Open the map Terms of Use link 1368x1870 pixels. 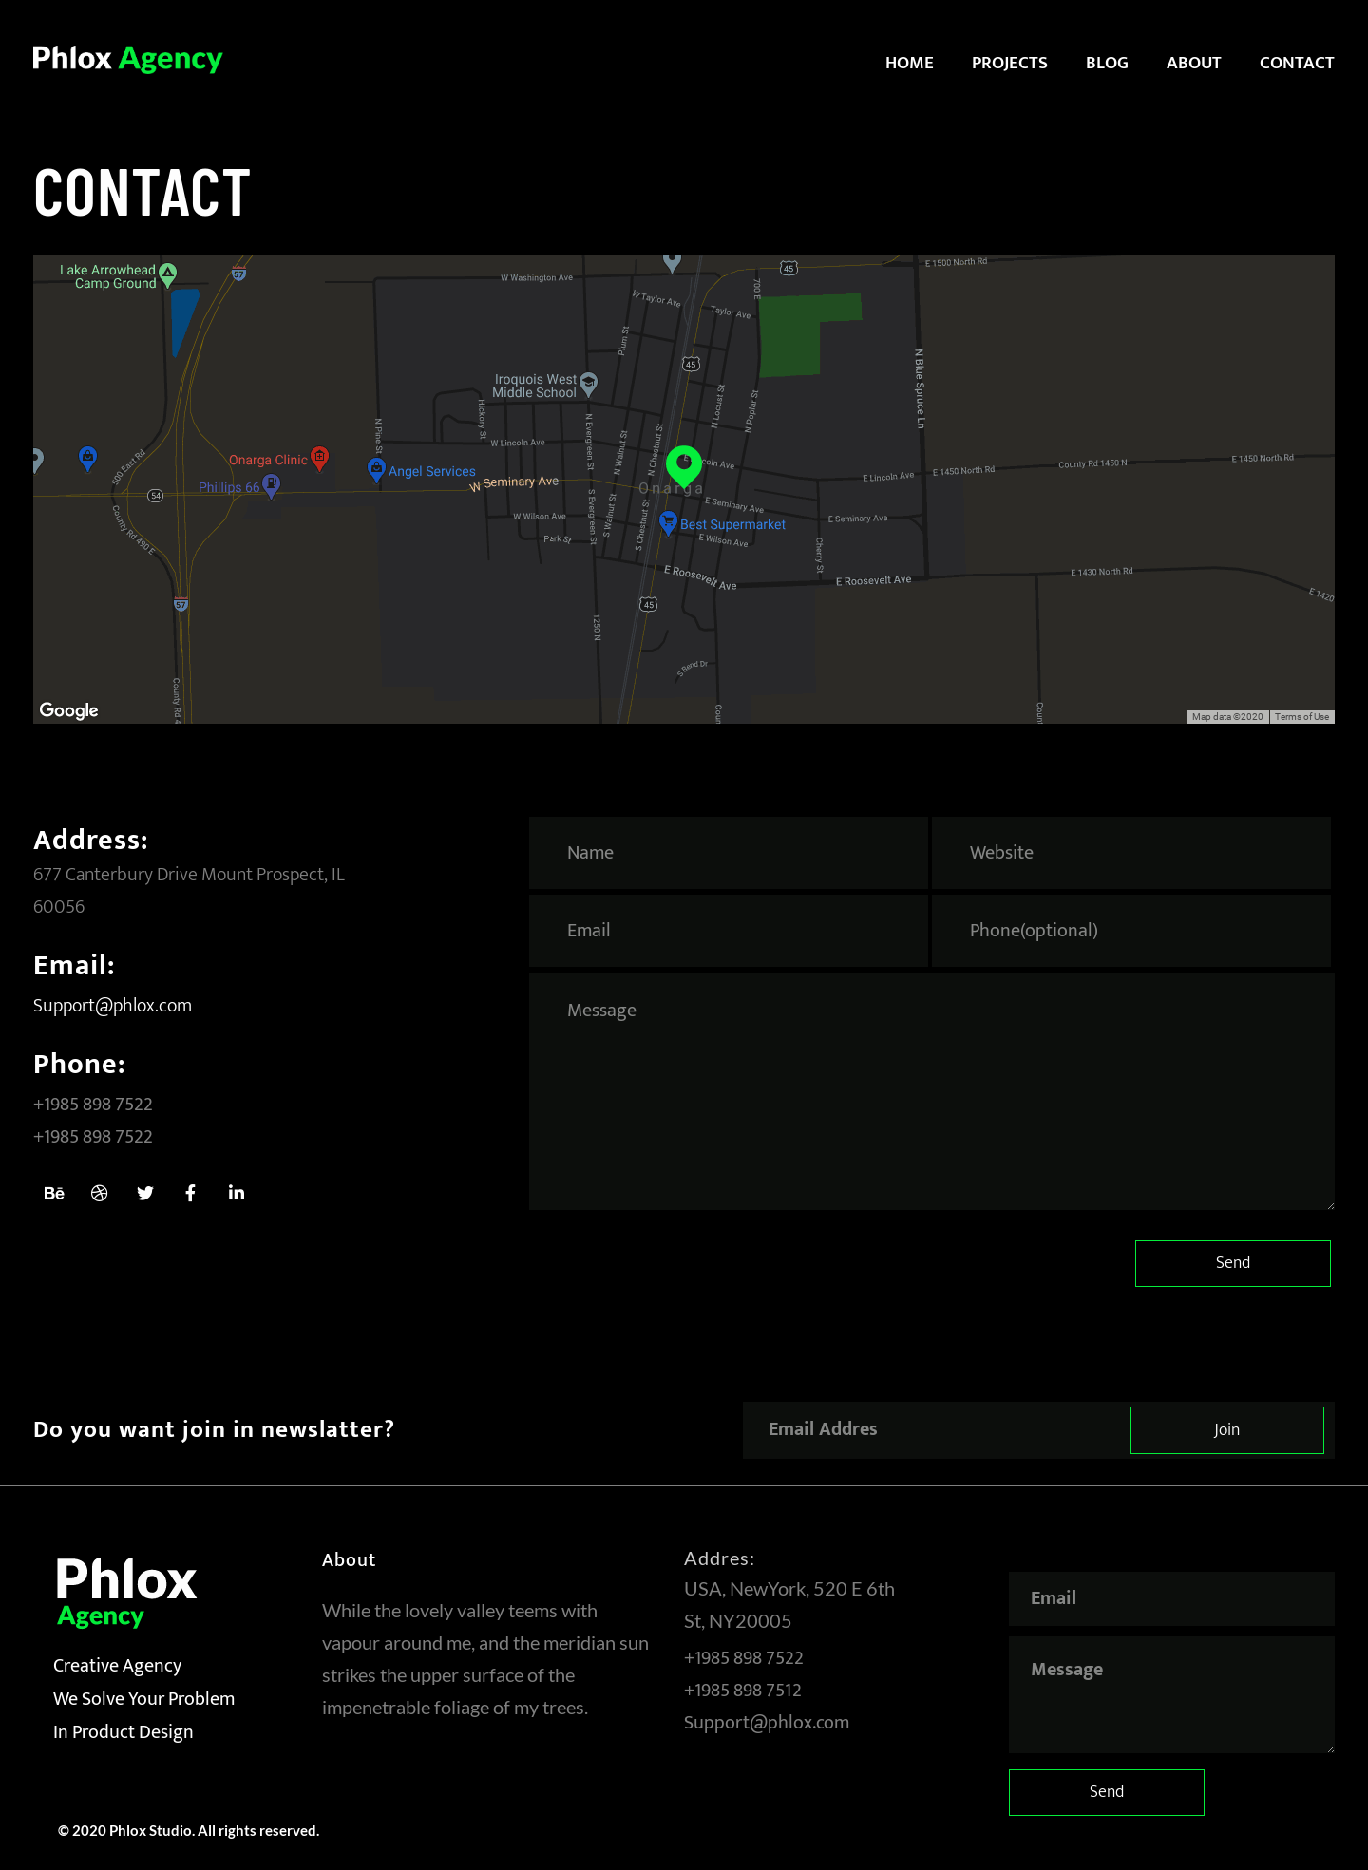1301,717
